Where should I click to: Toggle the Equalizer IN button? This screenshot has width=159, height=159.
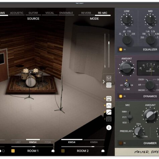(x=121, y=50)
